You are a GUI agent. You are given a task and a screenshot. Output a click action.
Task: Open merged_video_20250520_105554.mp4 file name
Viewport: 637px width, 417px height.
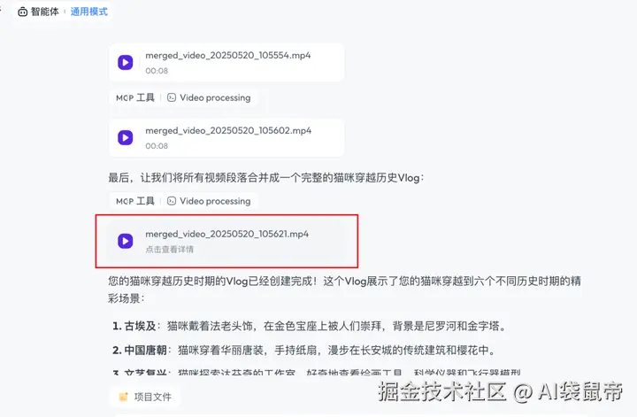click(228, 55)
